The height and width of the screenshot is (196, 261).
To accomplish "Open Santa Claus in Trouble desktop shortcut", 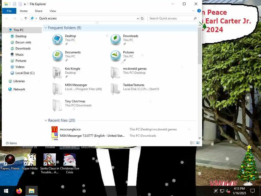I will click(50, 164).
